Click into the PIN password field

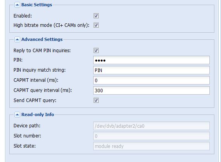point(151,60)
